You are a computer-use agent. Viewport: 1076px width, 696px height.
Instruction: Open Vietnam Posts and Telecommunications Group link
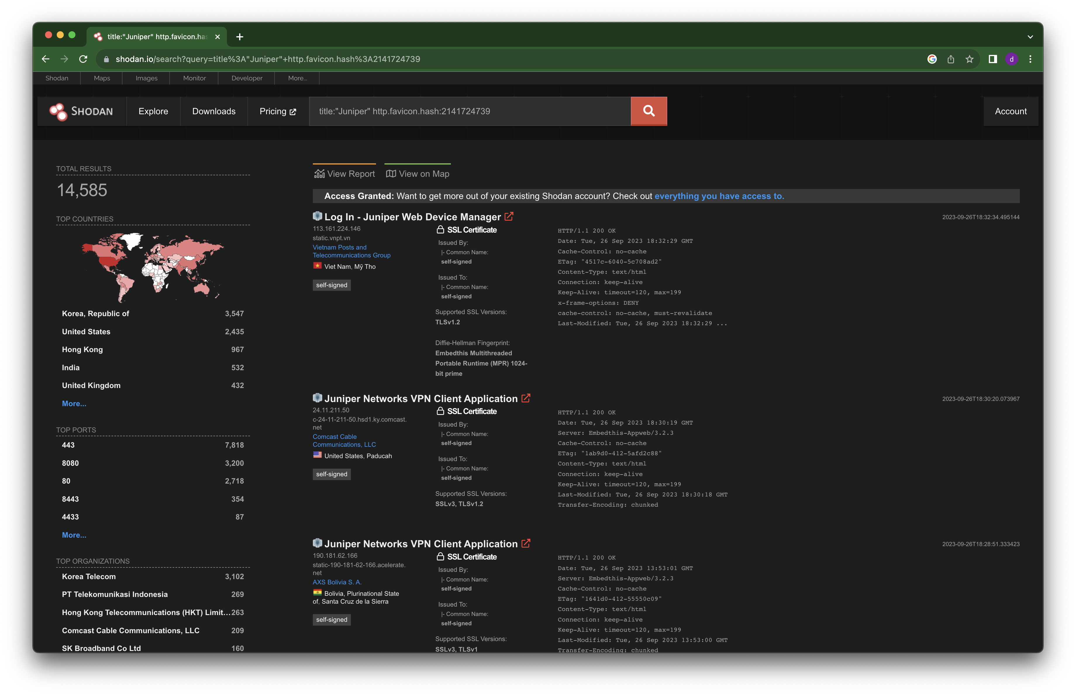point(351,251)
